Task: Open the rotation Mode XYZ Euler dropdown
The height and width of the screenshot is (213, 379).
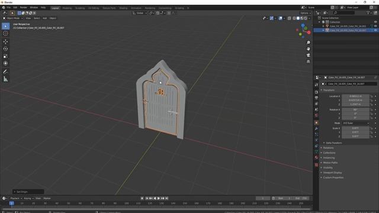Action: [356, 123]
